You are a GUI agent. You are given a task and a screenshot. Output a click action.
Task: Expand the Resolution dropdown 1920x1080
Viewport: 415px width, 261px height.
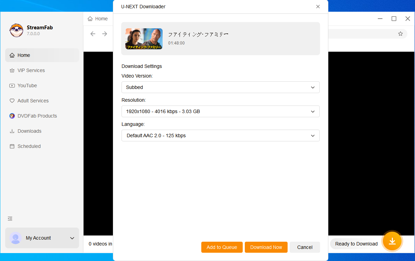pos(220,111)
